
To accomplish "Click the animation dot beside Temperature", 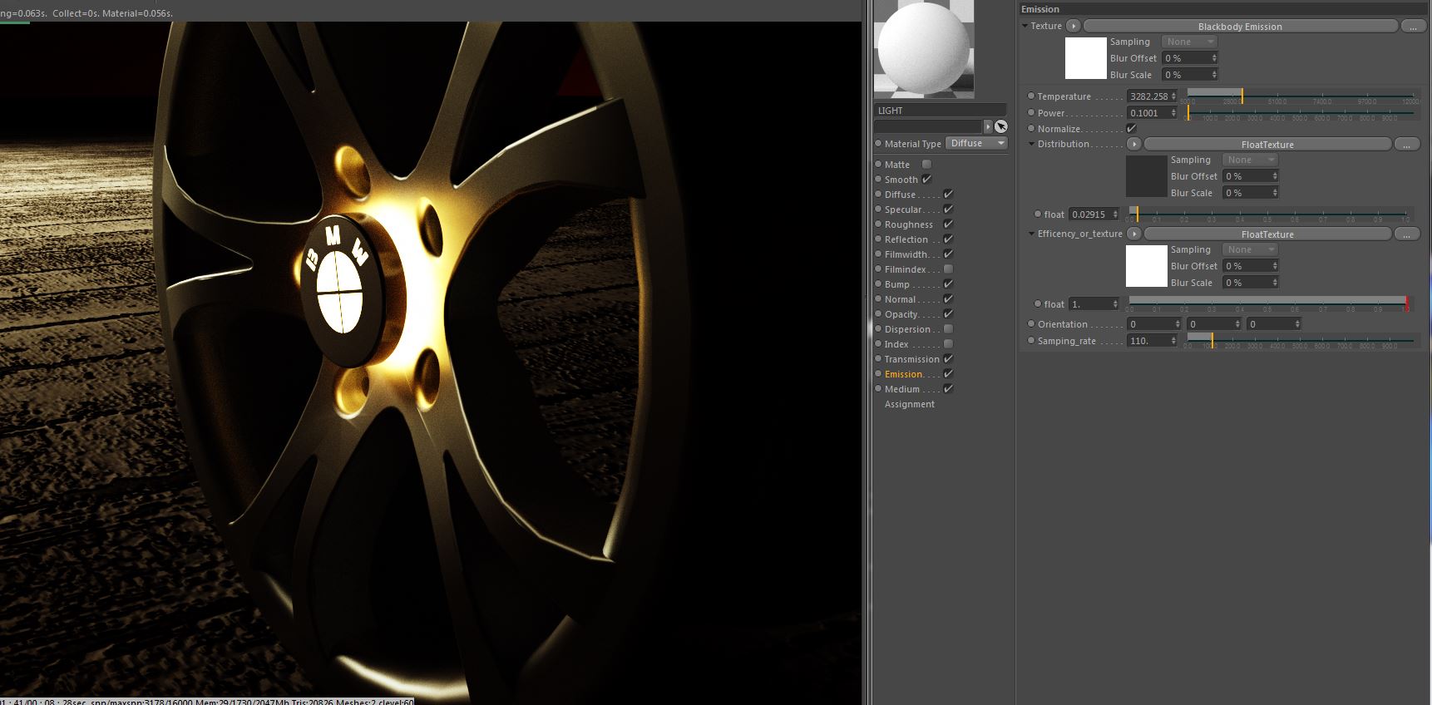I will 1031,96.
